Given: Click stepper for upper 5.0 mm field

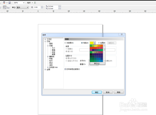Looking at the screenshot, I should (60, 6).
